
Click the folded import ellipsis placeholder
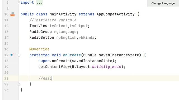(x=39, y=2)
